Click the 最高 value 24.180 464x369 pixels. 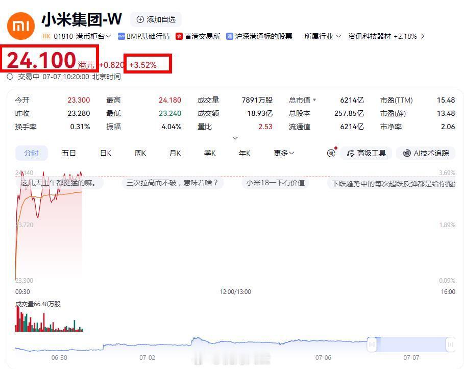[x=170, y=100]
